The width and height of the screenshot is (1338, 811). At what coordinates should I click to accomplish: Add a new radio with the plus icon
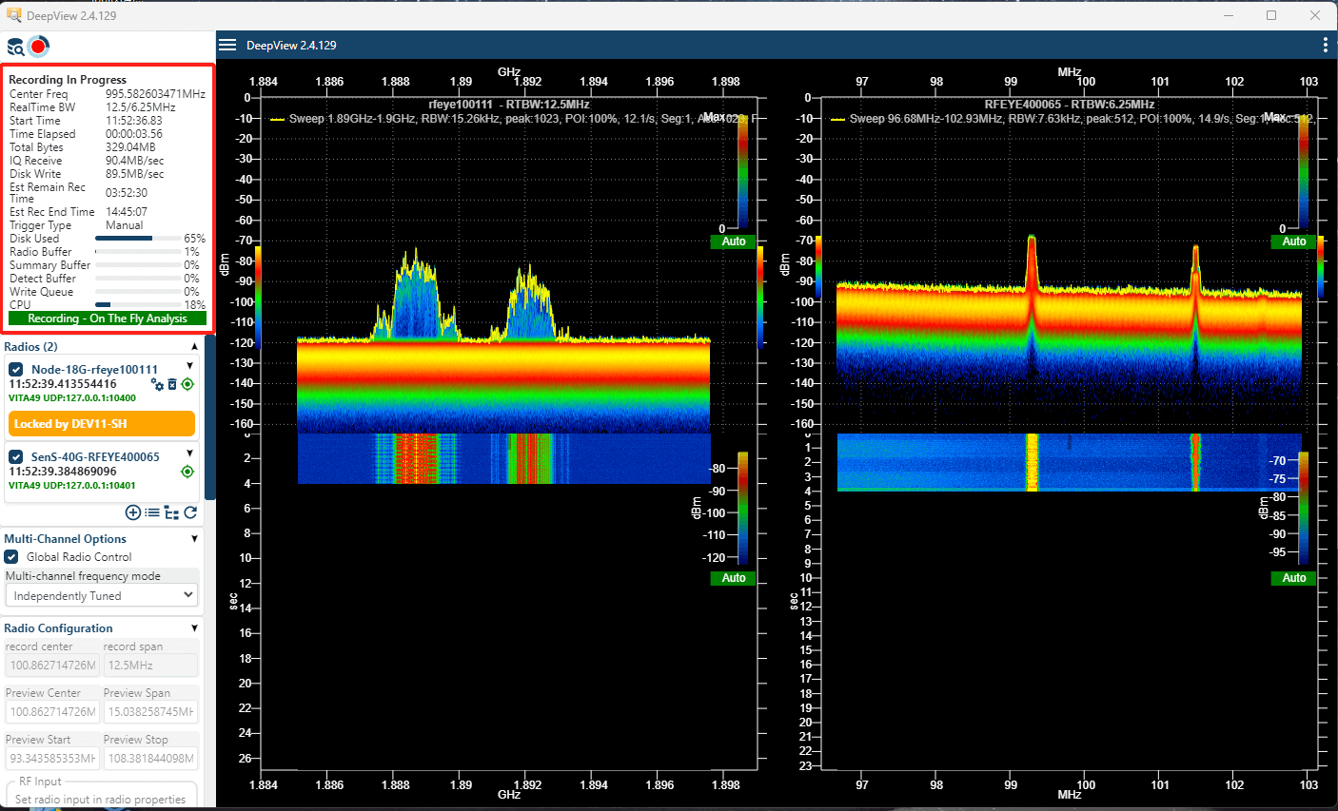coord(132,512)
